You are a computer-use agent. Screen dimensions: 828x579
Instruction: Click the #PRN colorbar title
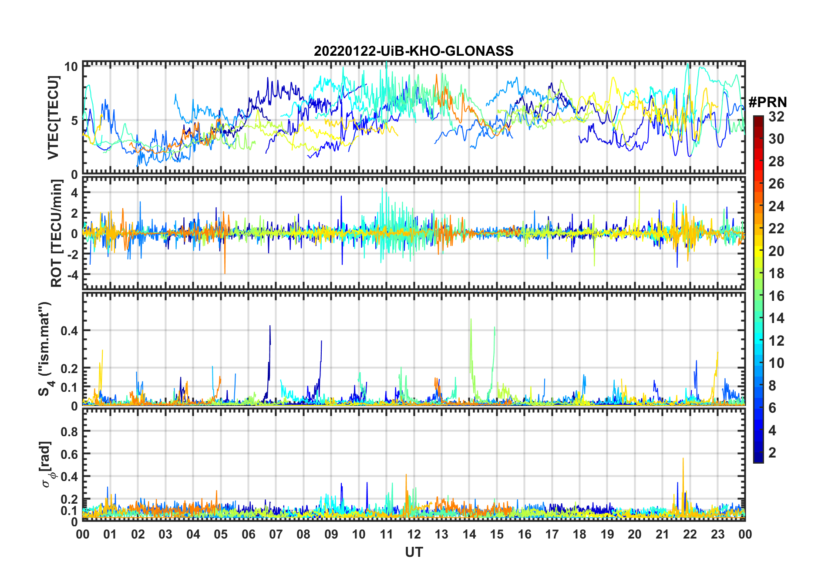(767, 102)
